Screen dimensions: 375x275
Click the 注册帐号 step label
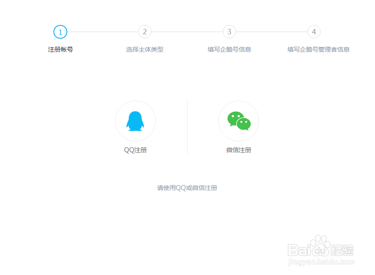(60, 49)
